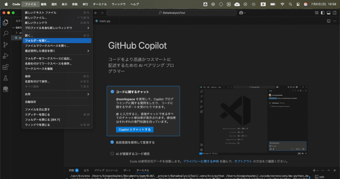Select the 'AI が提案するコード補完' radio step
The image size is (340, 179).
tap(112, 154)
